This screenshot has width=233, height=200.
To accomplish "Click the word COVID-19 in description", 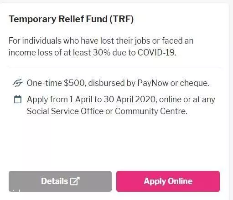I will [157, 53].
